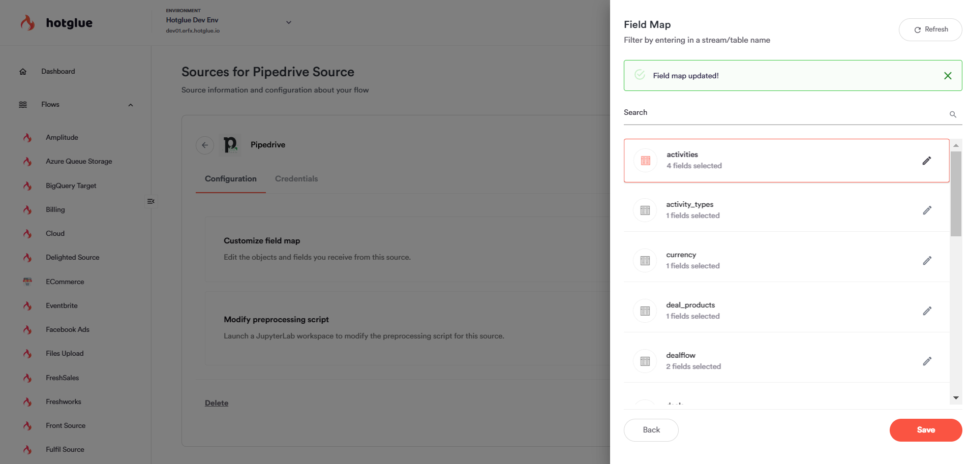Dismiss the Field map updated alert

[948, 76]
